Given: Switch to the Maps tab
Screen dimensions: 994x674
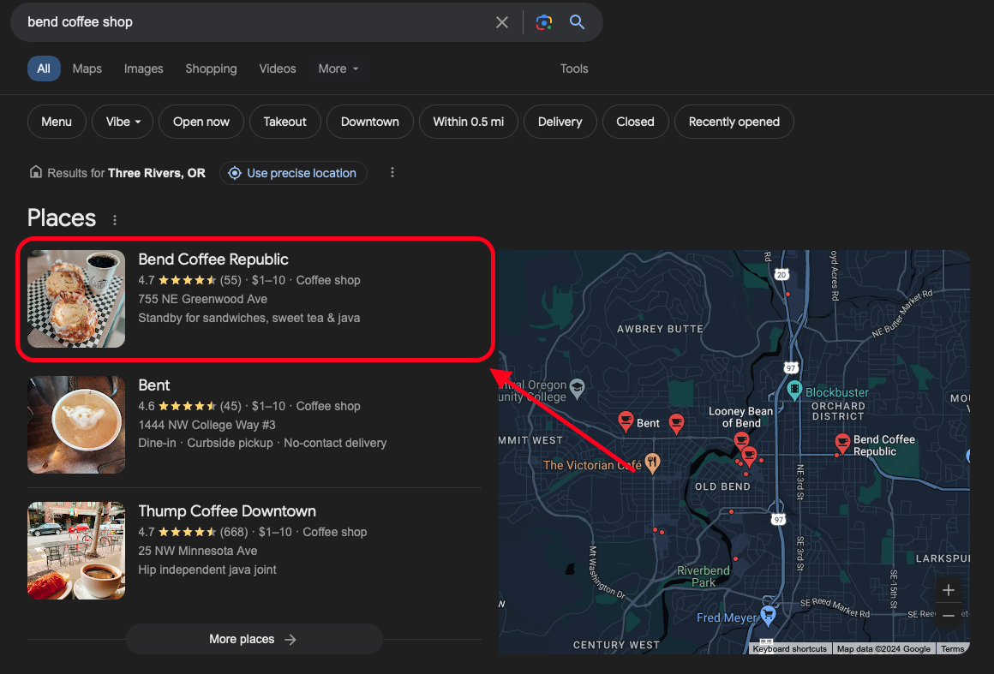Looking at the screenshot, I should pyautogui.click(x=87, y=69).
